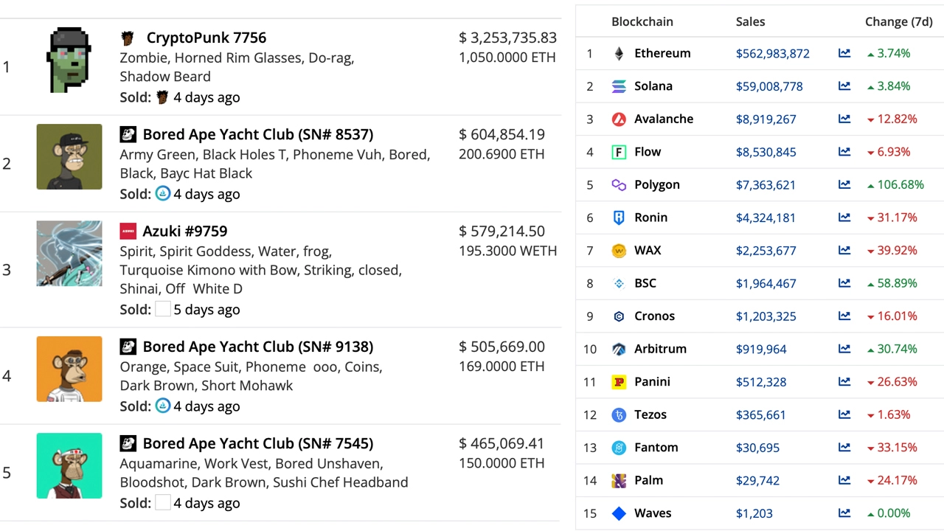Click the Solana sales amount $59,008,778
944x531 pixels.
click(x=772, y=86)
